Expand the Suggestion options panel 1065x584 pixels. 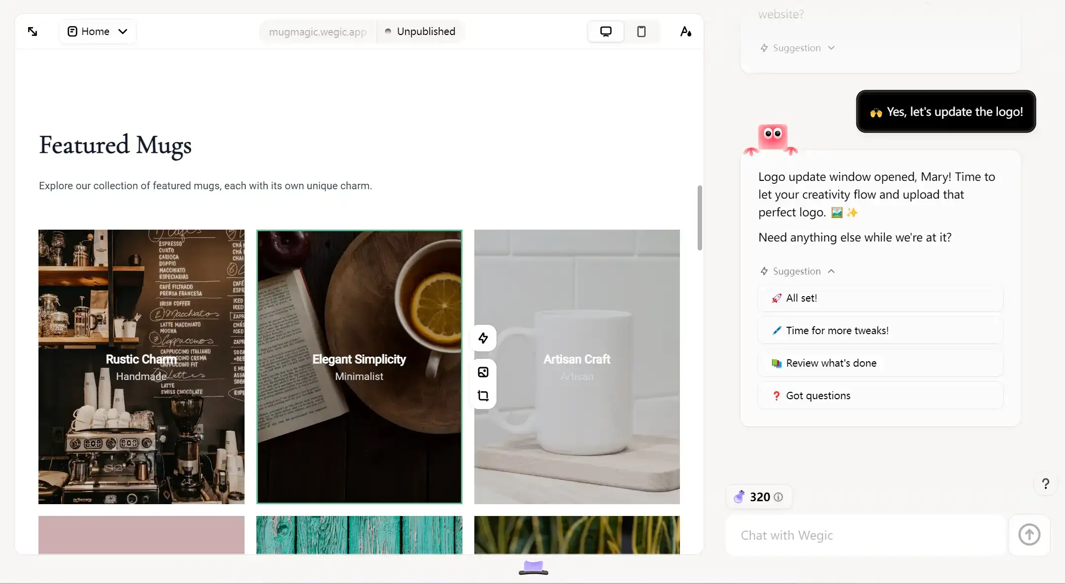point(796,47)
